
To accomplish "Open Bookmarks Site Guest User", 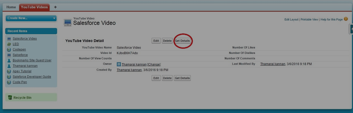I will point(32,60).
